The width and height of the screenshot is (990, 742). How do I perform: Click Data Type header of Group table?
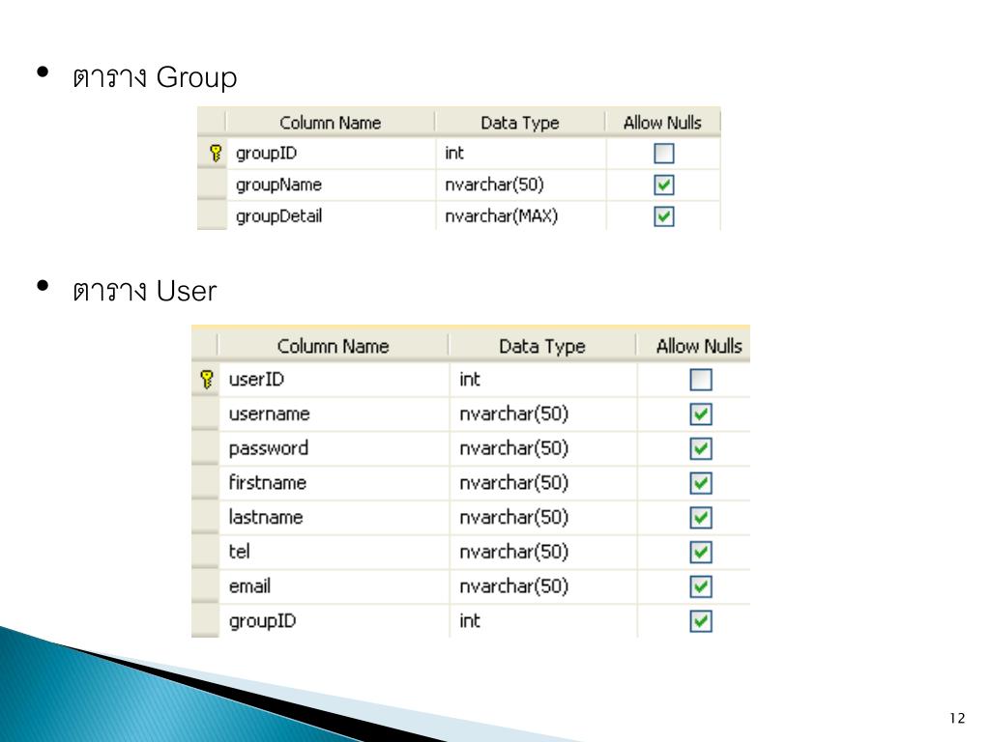tap(520, 123)
